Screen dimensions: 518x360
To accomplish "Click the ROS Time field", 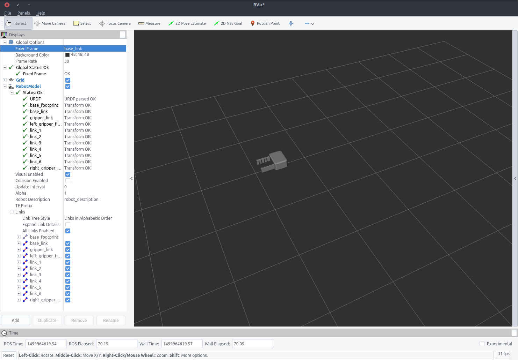I will (x=46, y=344).
